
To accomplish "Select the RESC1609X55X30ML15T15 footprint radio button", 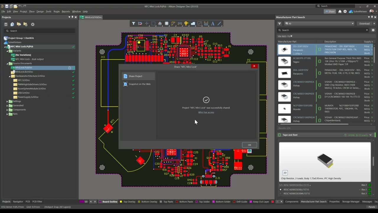I will pyautogui.click(x=281, y=193).
